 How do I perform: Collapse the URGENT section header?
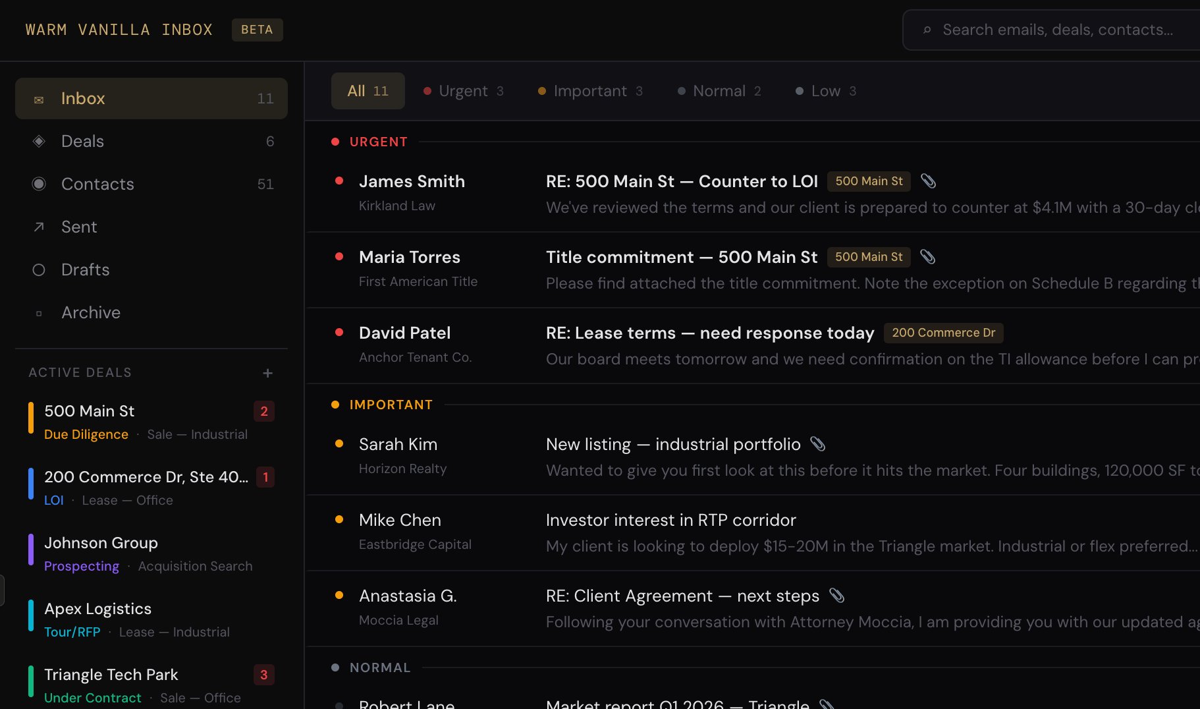coord(378,142)
